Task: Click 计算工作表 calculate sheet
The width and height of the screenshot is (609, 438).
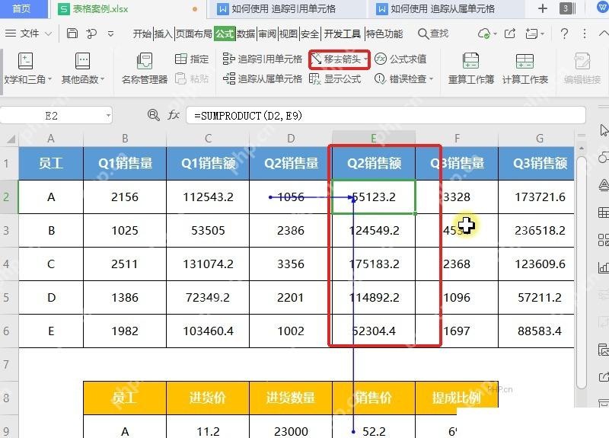Action: coord(525,69)
